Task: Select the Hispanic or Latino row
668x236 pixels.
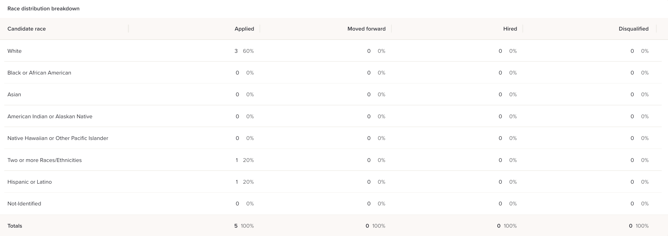Action: [x=30, y=182]
